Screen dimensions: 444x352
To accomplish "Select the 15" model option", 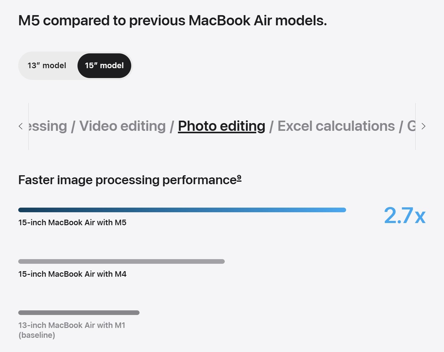I will [104, 65].
